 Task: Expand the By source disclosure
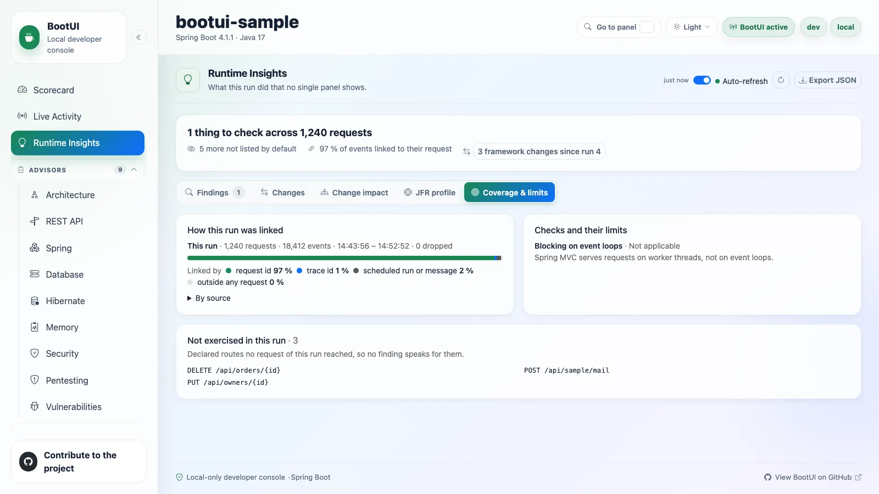pyautogui.click(x=209, y=298)
